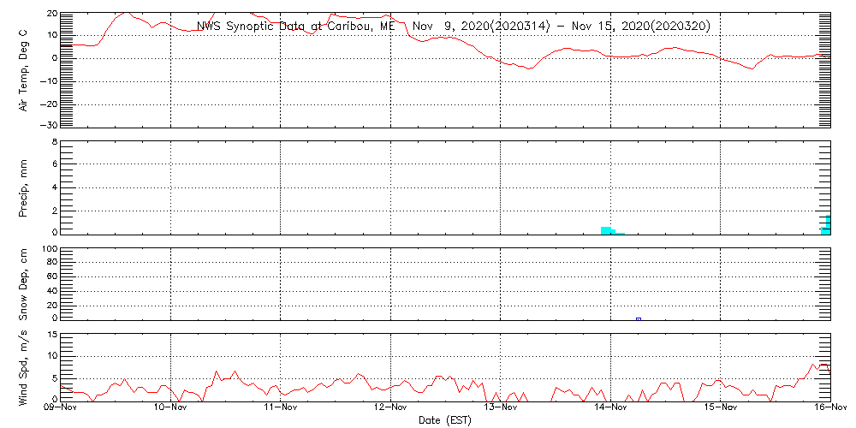Click the chart title mentioning Caribou, ME
The image size is (856, 428).
pos(453,27)
